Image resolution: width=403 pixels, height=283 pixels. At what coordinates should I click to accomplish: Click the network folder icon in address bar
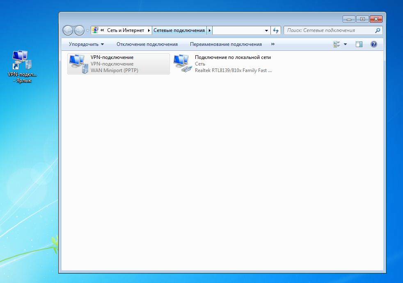click(95, 30)
